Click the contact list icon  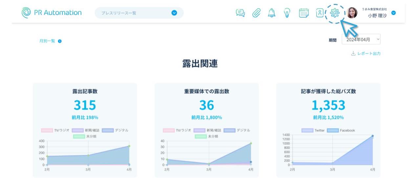point(320,13)
